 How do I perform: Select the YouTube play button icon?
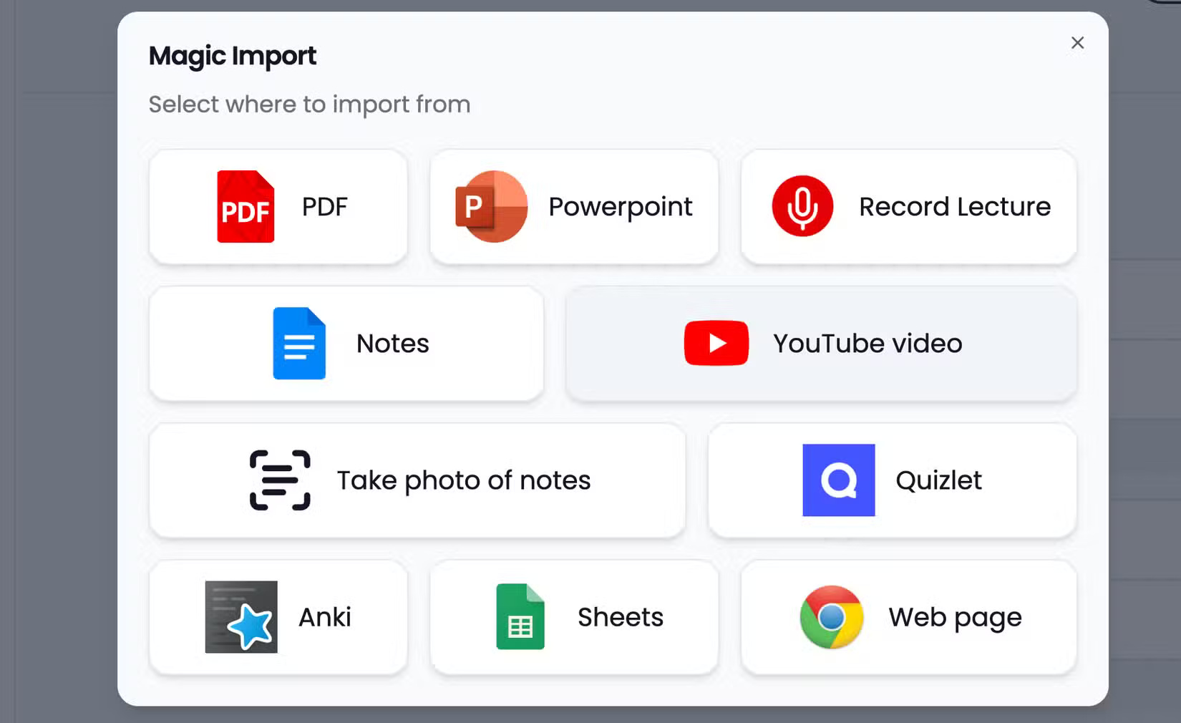coord(716,344)
